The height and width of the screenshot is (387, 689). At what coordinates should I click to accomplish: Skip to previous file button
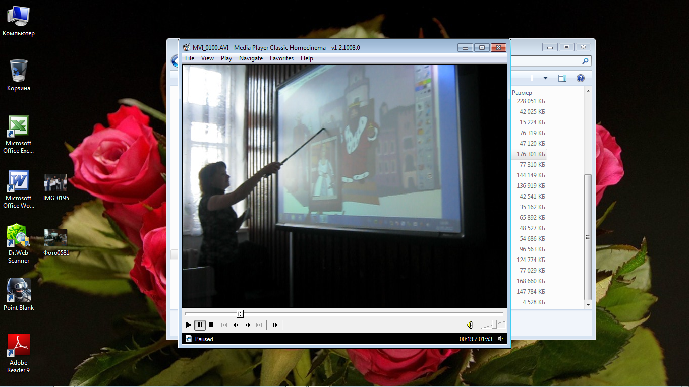224,325
